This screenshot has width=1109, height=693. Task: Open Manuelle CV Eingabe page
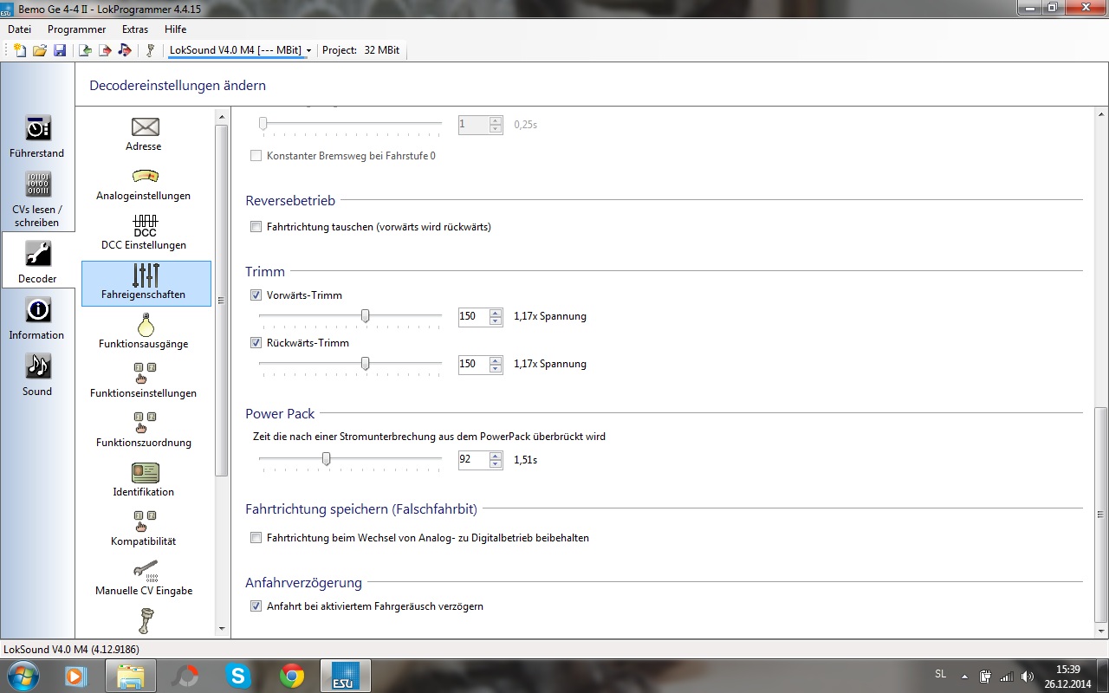point(144,579)
